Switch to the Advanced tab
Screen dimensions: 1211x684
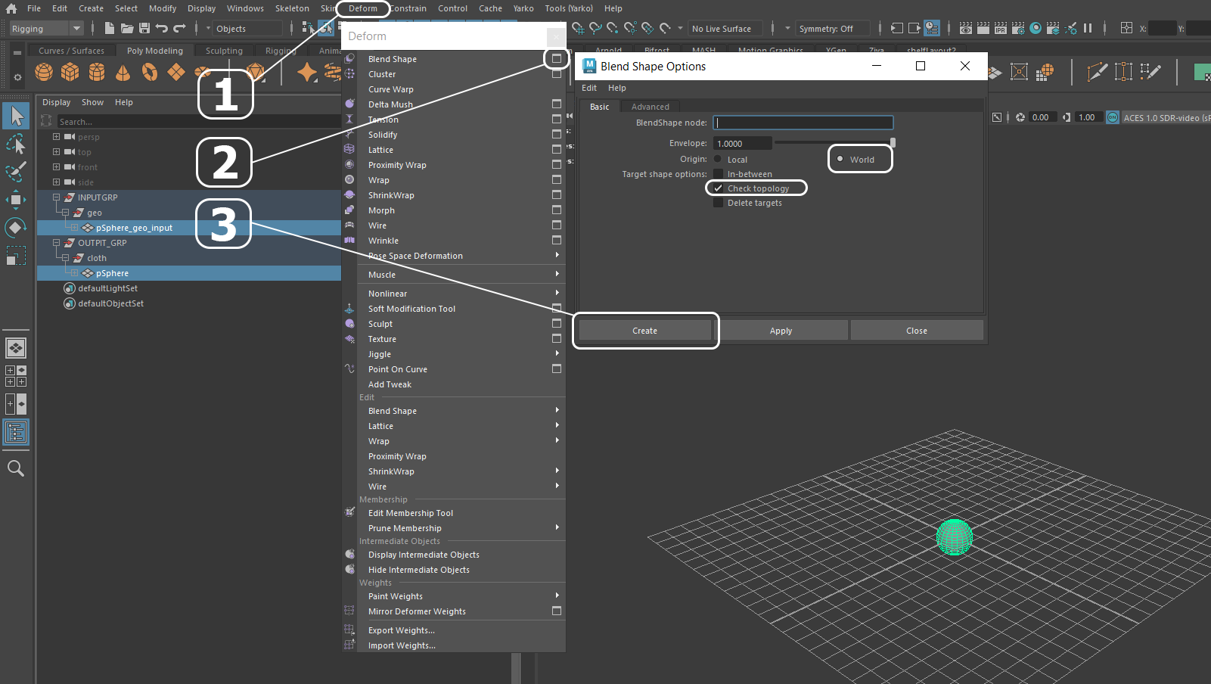click(650, 107)
